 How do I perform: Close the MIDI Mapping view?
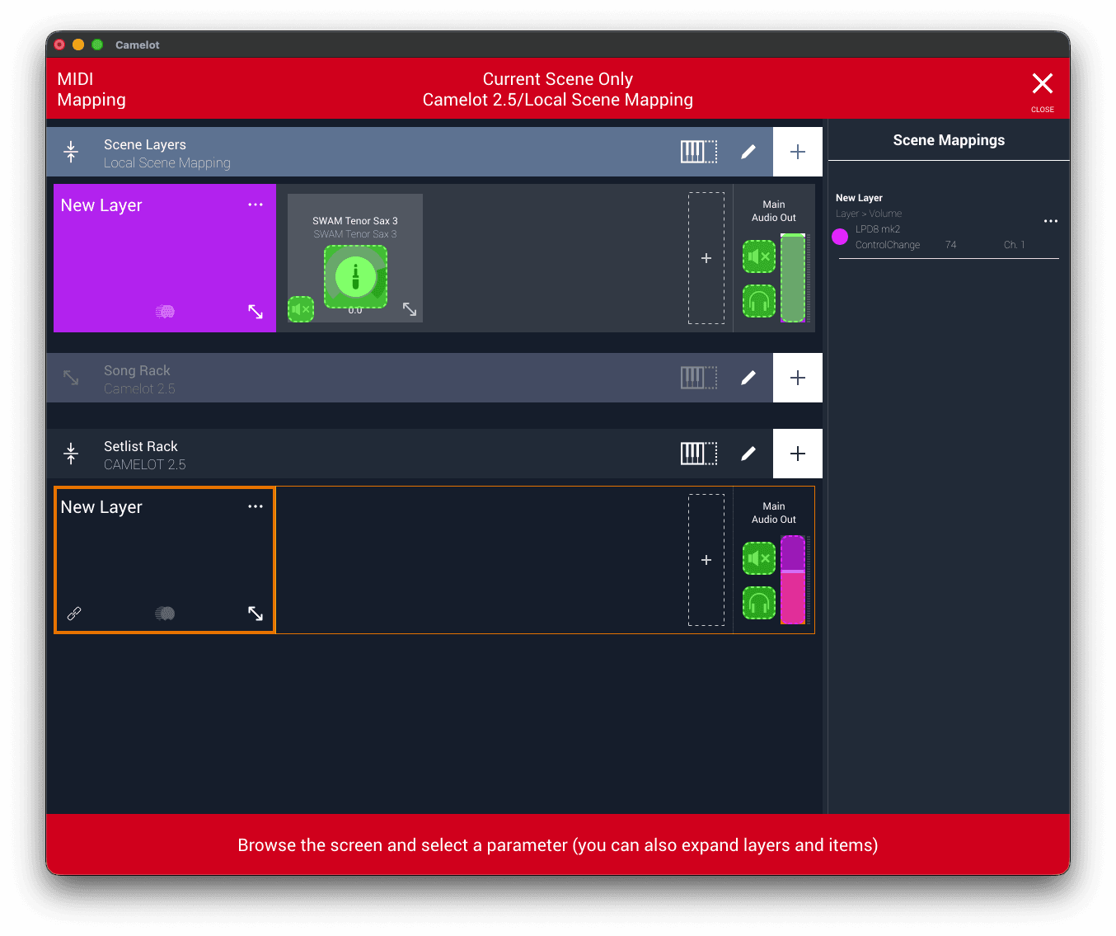[x=1043, y=85]
